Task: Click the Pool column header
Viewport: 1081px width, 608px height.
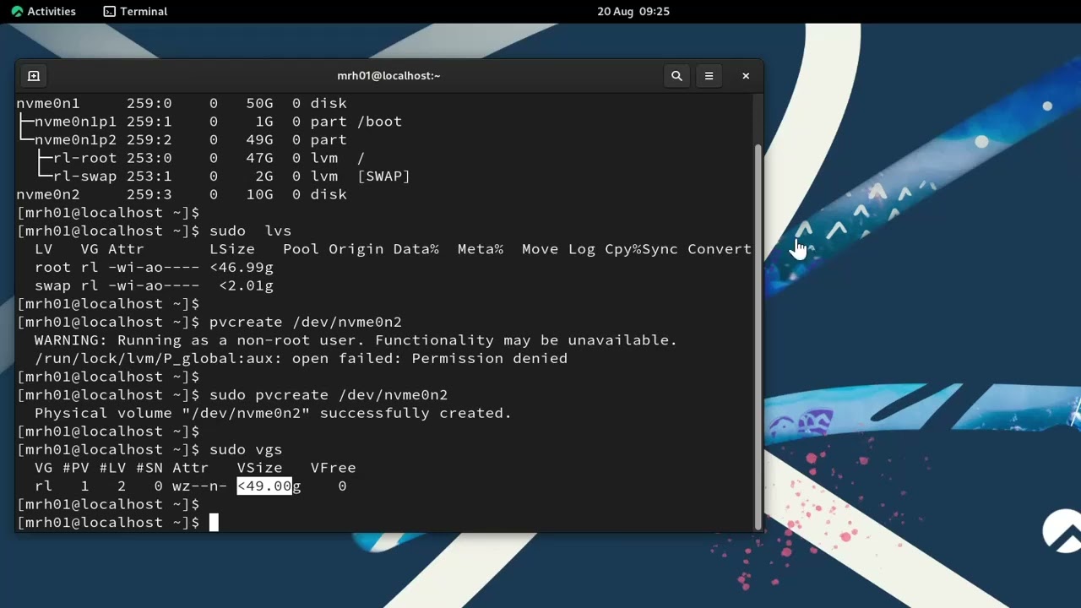Action: pos(301,249)
